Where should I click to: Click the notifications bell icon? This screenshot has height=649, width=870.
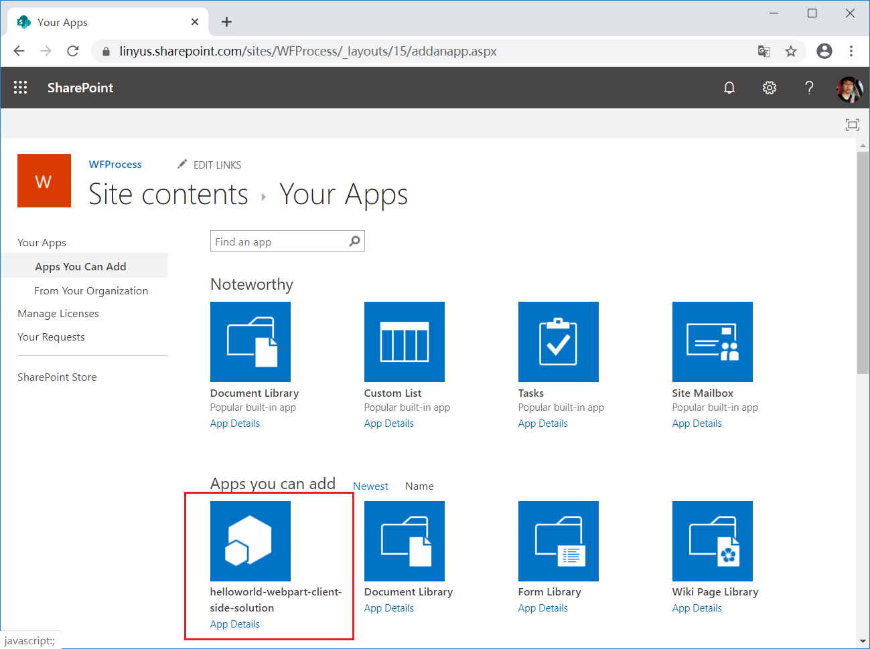(x=729, y=87)
